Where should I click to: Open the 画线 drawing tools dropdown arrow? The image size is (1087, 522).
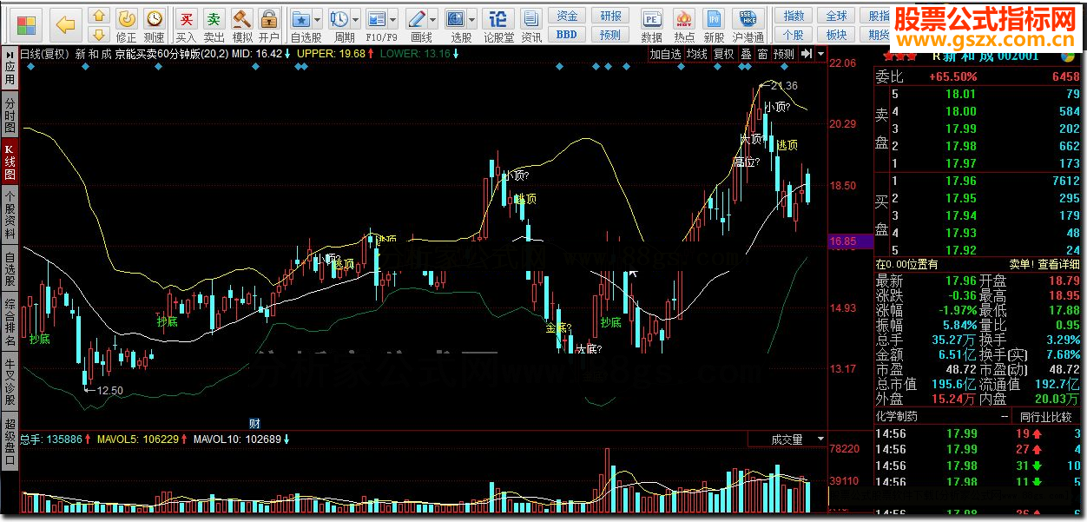(x=433, y=18)
